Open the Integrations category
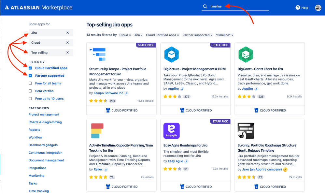325x194 pixels. pyautogui.click(x=37, y=168)
